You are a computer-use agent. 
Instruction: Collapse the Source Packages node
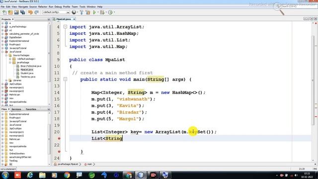tap(6, 55)
